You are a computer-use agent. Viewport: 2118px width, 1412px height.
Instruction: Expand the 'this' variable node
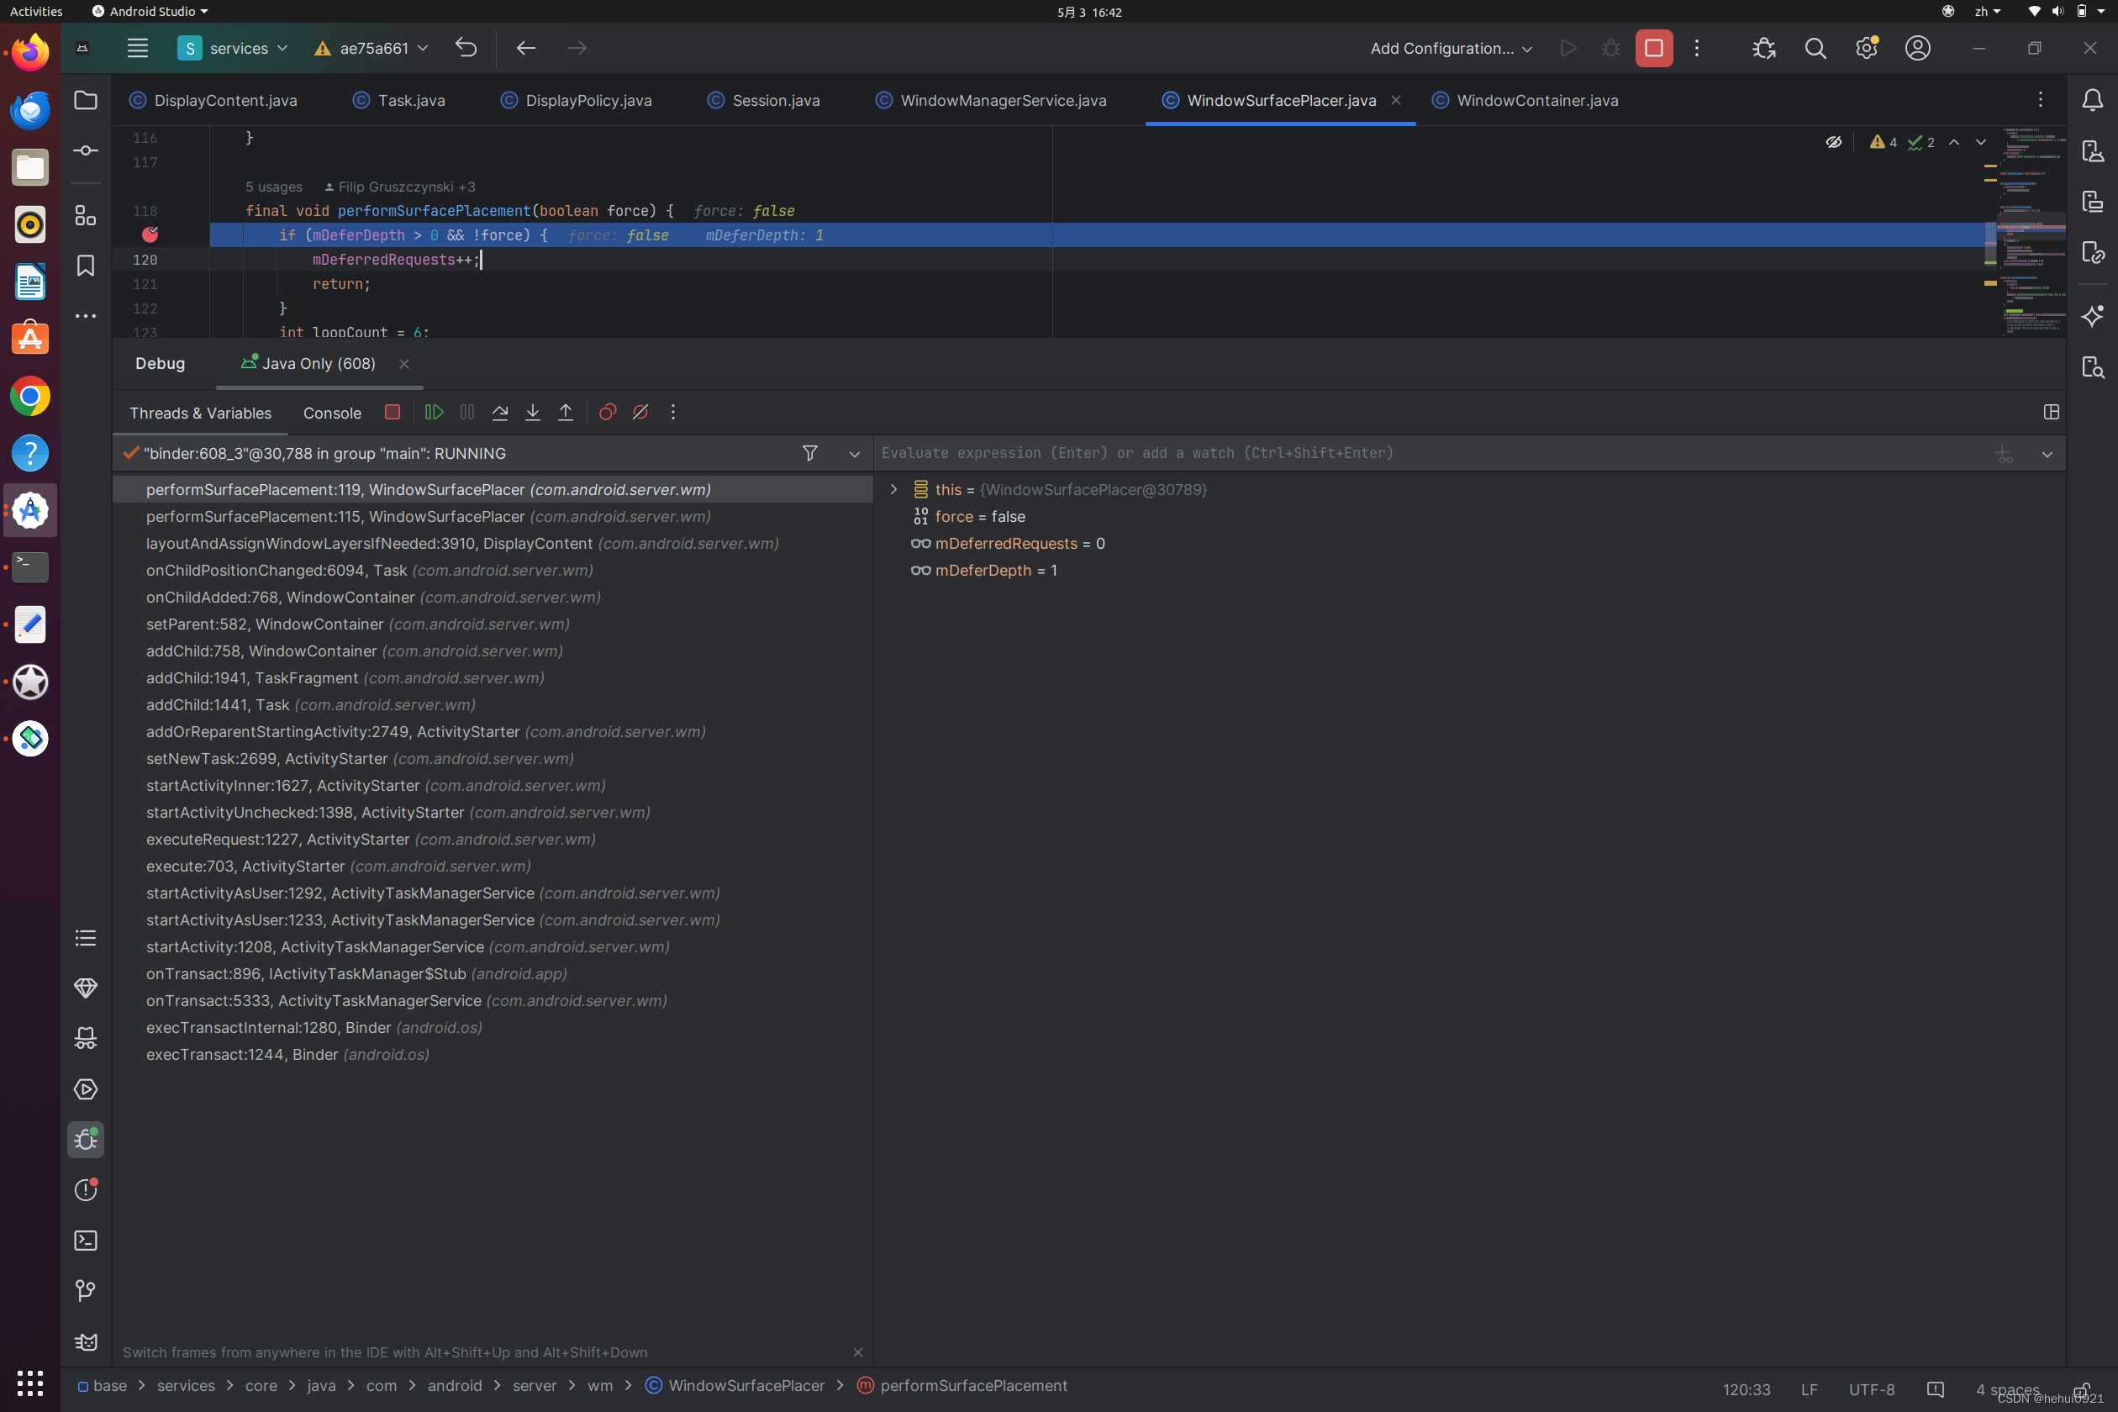893,489
